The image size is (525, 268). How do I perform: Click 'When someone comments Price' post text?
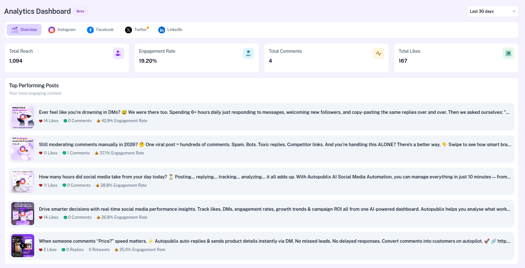(x=275, y=241)
